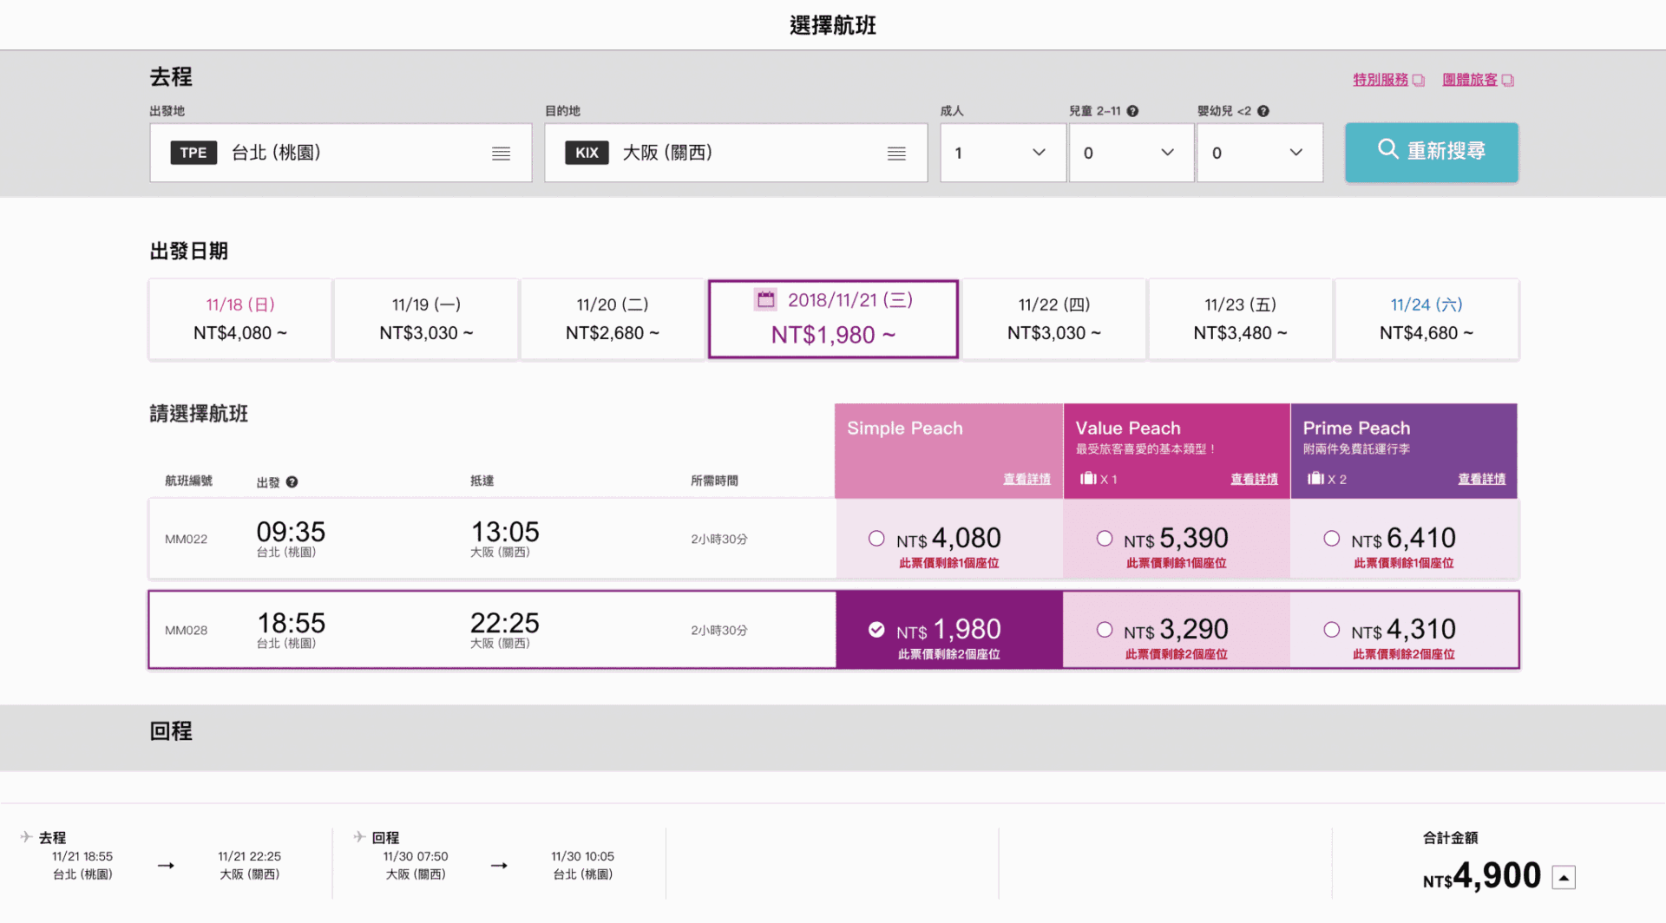Viewport: 1666px width, 923px height.
Task: Click help icon beside 嬰幼兒 <2
Action: [x=1263, y=111]
